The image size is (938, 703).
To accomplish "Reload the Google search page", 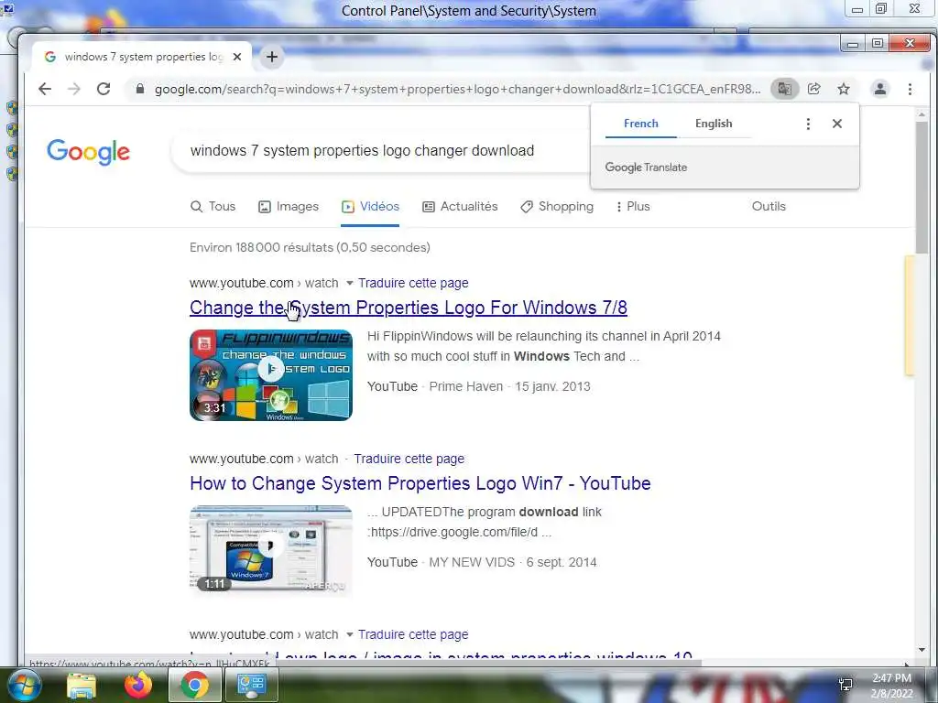I will click(x=104, y=89).
